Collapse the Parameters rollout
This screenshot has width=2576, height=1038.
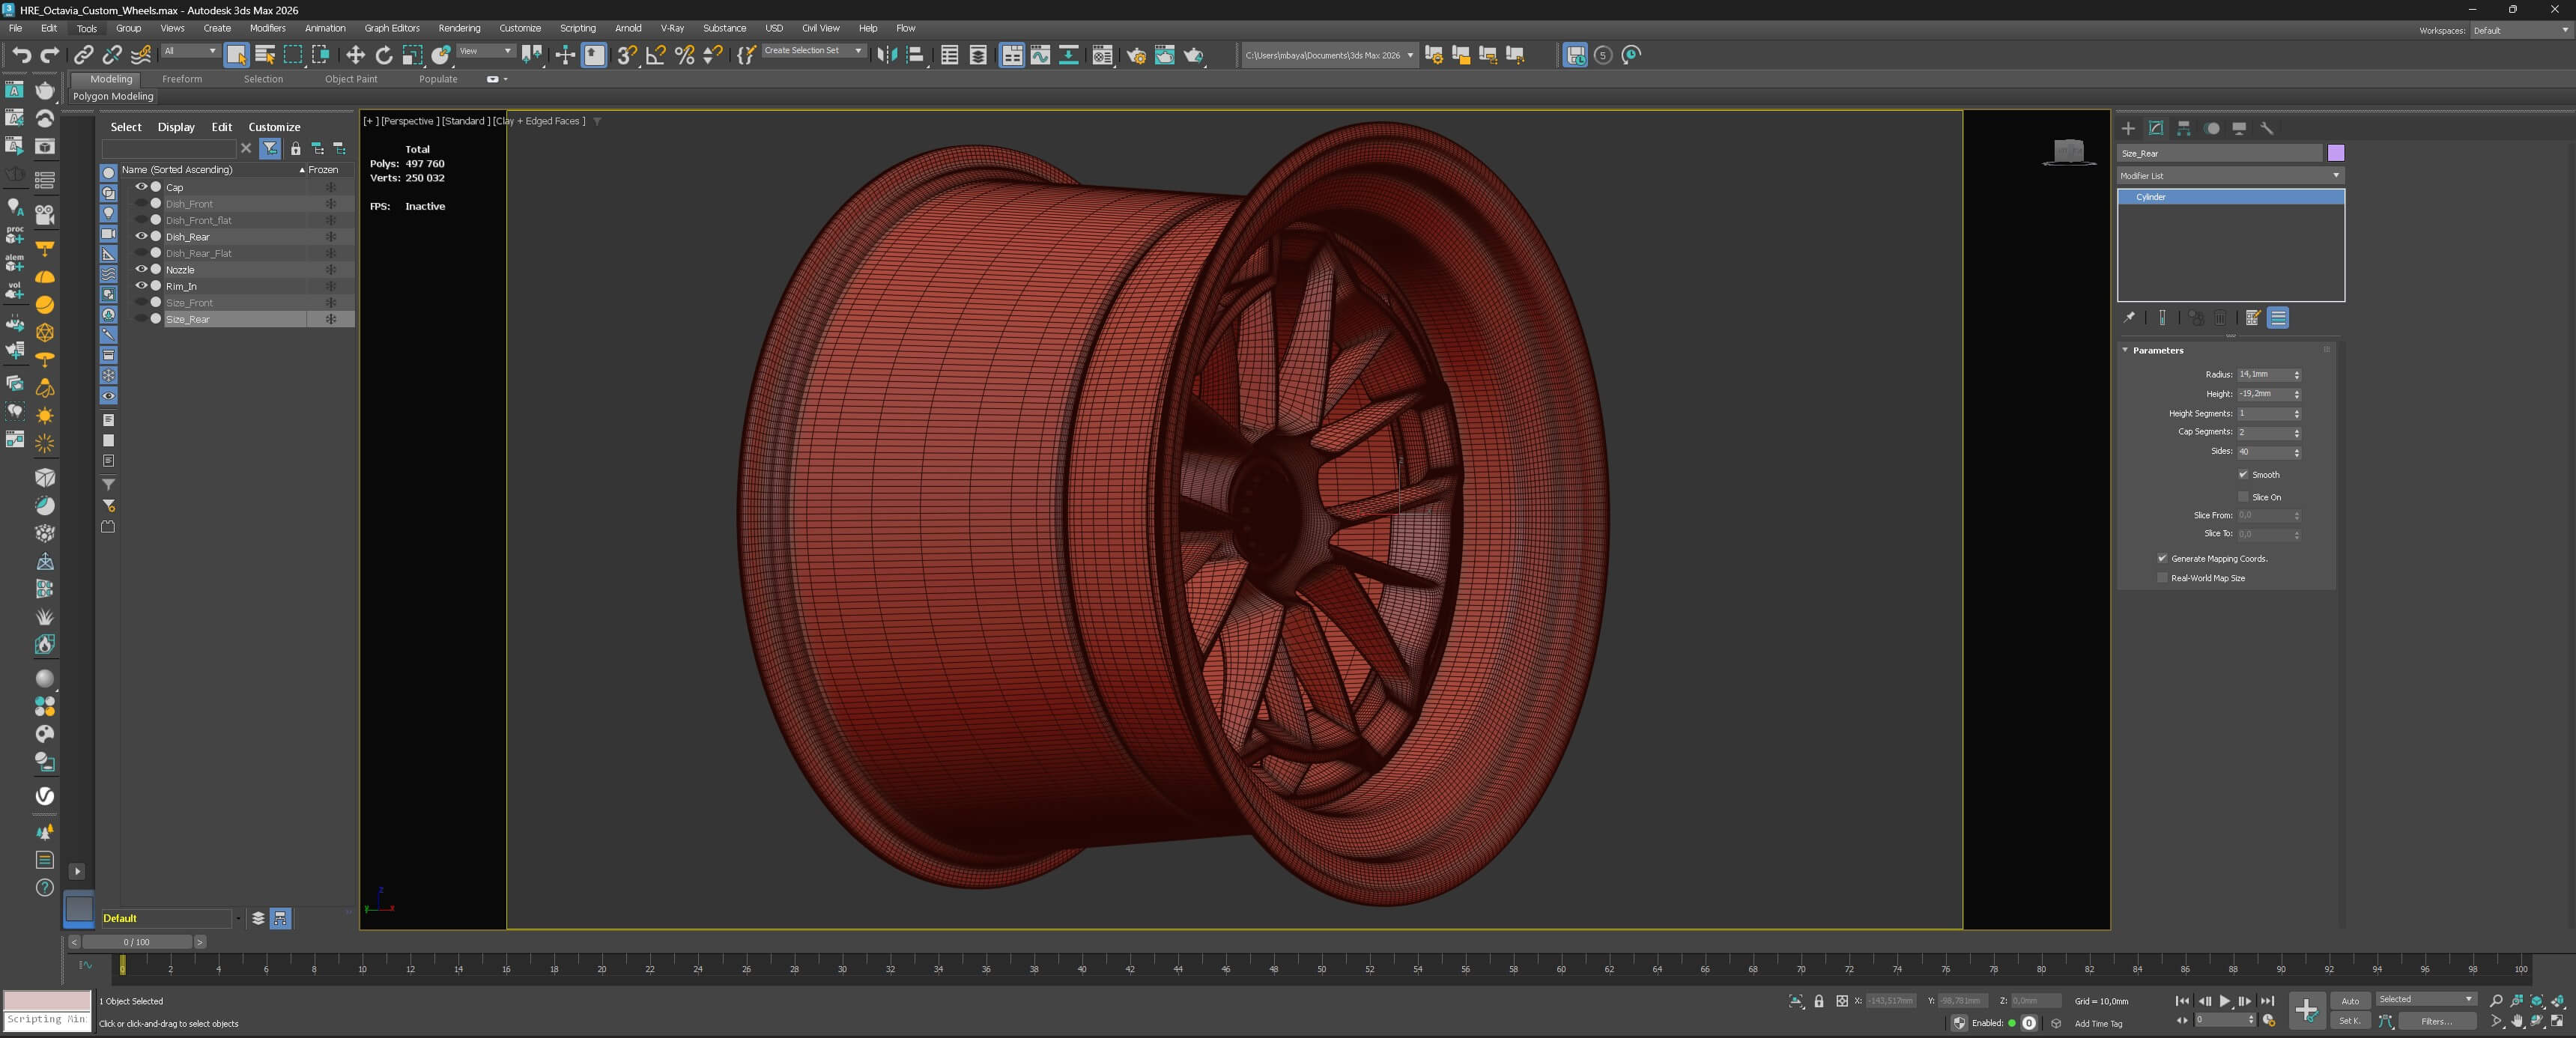pos(2157,350)
